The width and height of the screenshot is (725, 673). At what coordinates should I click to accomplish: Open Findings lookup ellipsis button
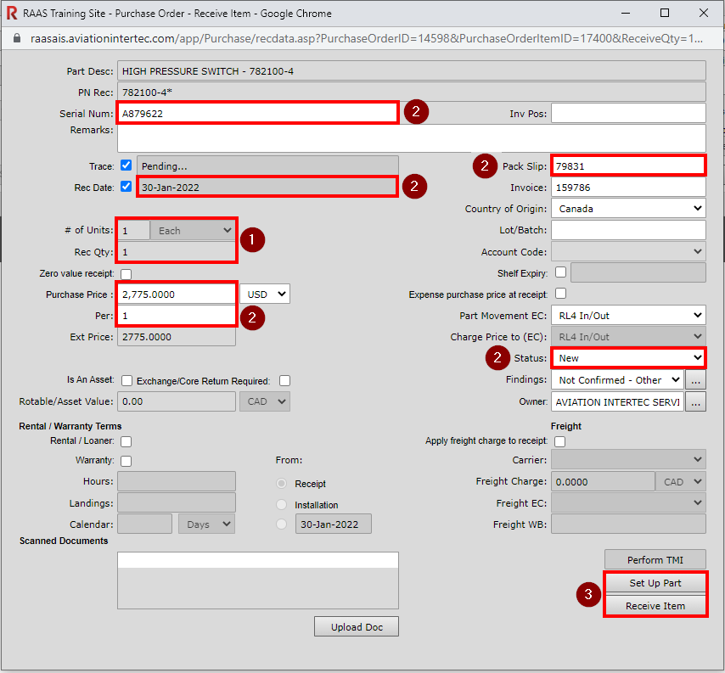pyautogui.click(x=696, y=380)
